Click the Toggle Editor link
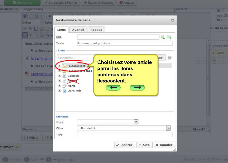This screenshot has width=228, height=163. pos(33,9)
